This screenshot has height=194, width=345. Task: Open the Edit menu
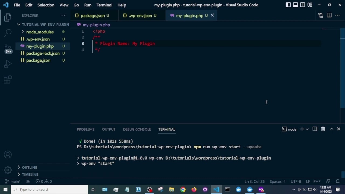tap(29, 5)
